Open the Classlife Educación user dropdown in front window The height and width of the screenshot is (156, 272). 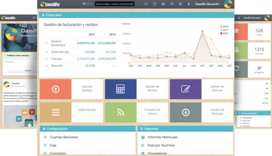click(208, 4)
